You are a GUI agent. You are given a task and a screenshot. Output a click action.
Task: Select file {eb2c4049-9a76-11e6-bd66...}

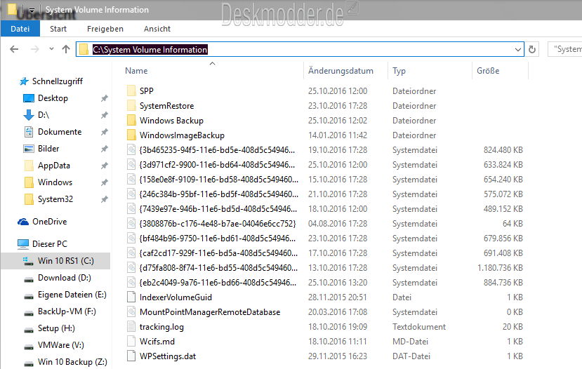tap(218, 283)
